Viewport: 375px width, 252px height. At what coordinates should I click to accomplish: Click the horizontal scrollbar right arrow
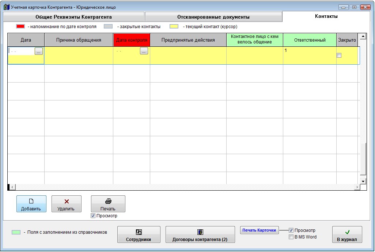(357, 187)
